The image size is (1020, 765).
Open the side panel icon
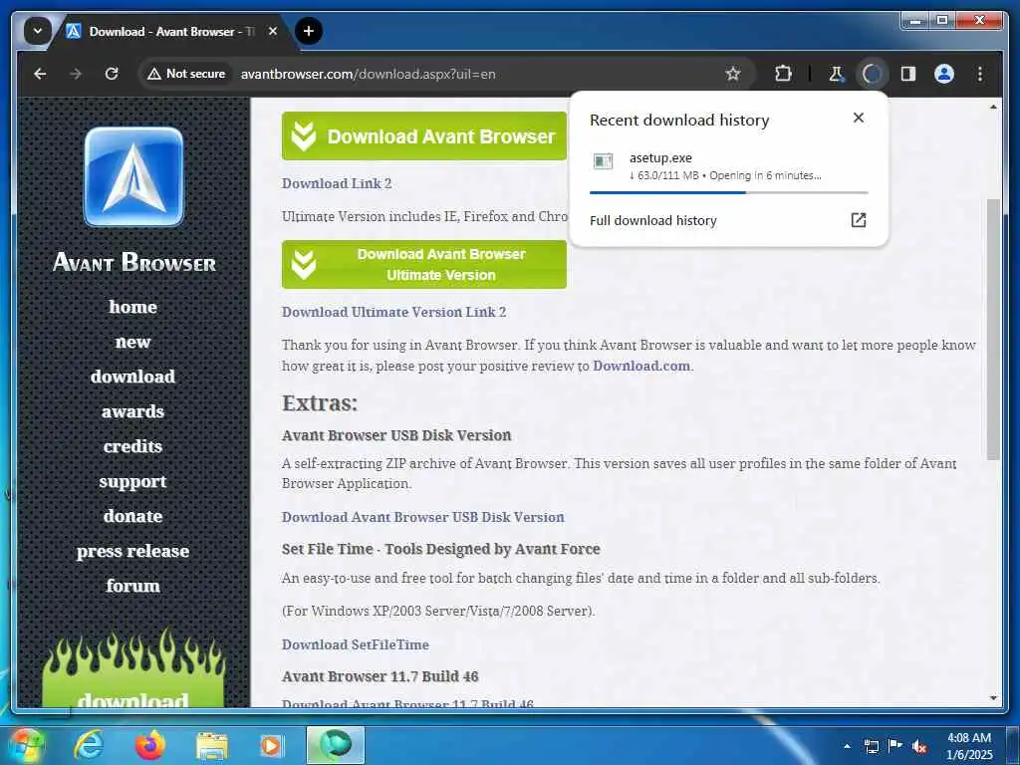coord(908,74)
